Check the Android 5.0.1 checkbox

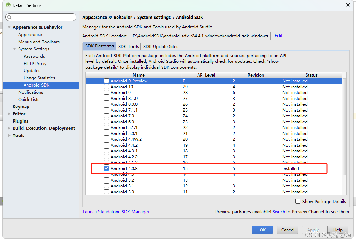pyautogui.click(x=106, y=133)
